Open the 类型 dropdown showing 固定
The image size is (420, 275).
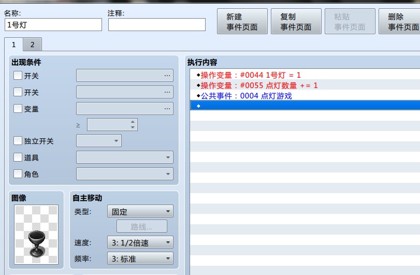pos(140,211)
